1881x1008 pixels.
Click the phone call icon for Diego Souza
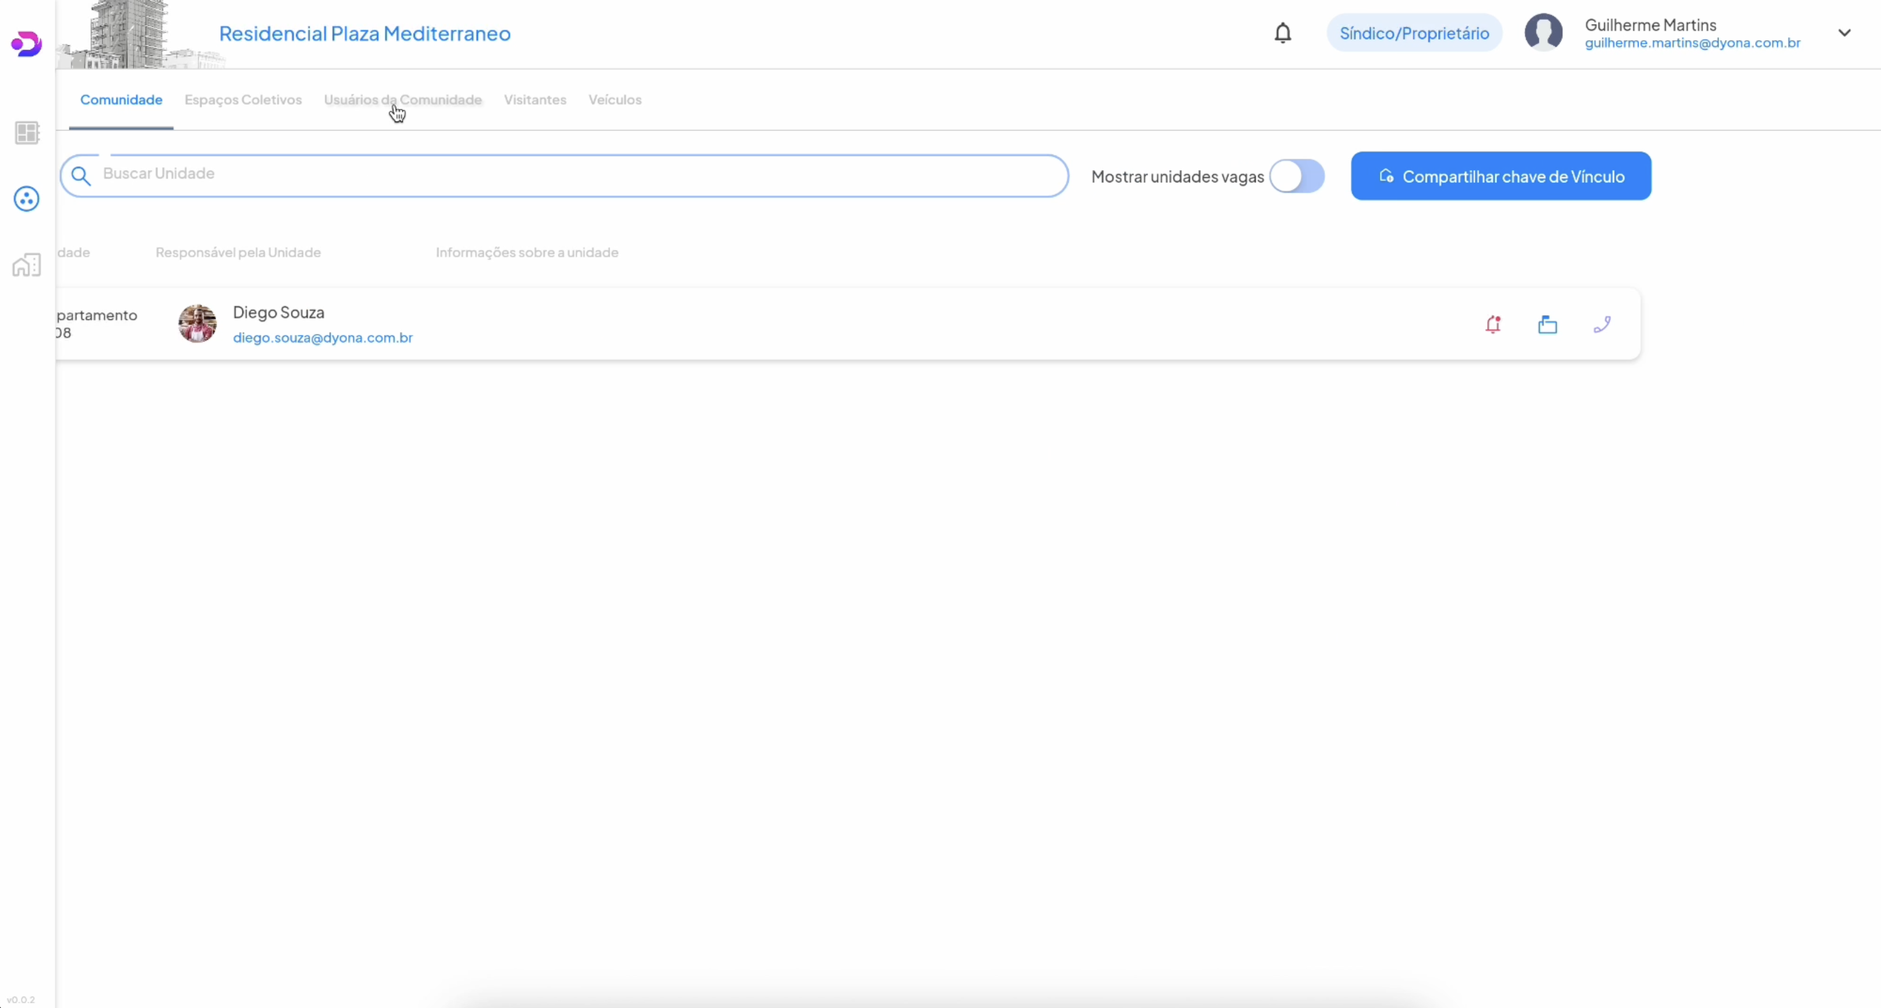pyautogui.click(x=1602, y=324)
